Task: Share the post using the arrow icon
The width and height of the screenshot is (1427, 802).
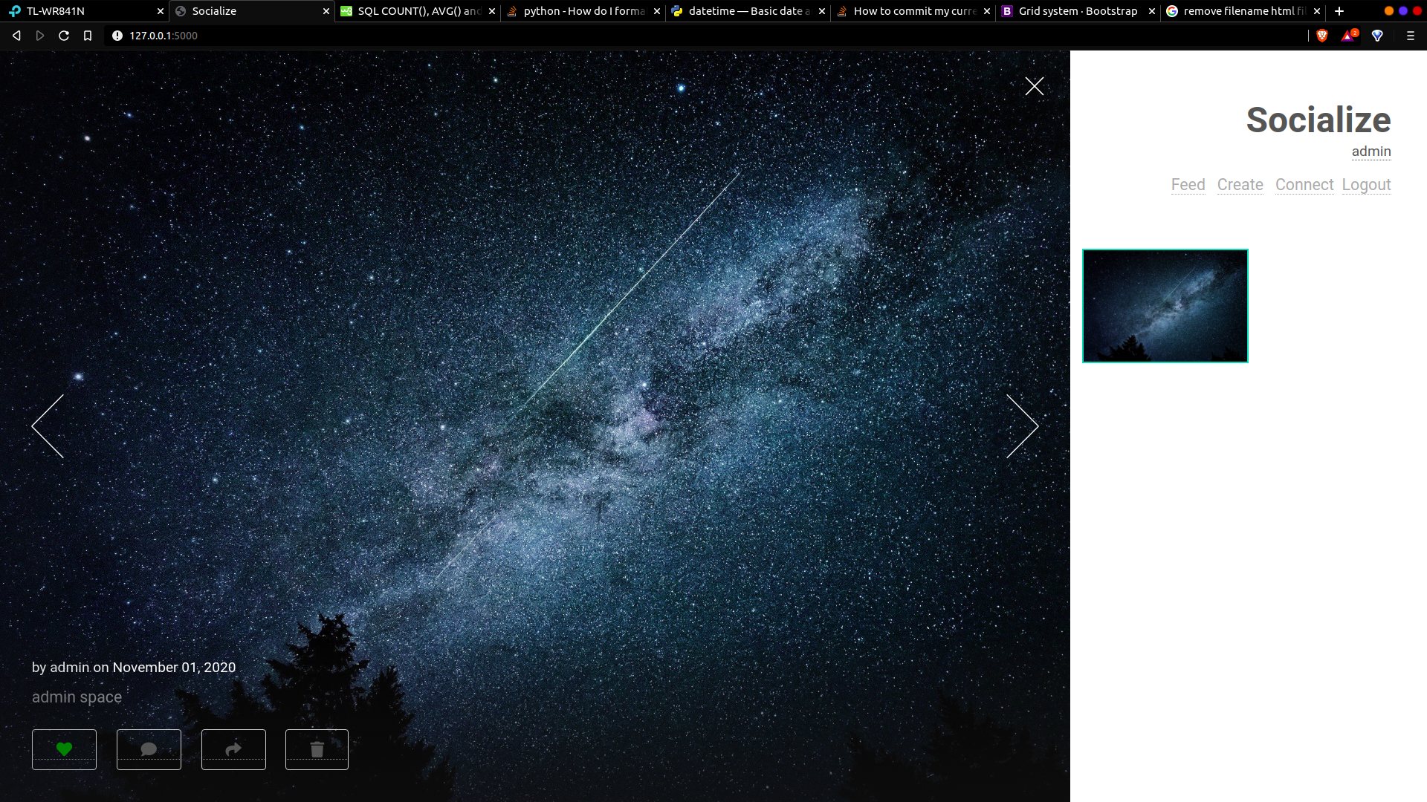Action: coord(233,749)
